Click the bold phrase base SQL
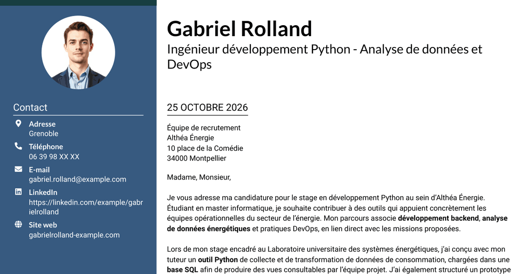 [183, 270]
